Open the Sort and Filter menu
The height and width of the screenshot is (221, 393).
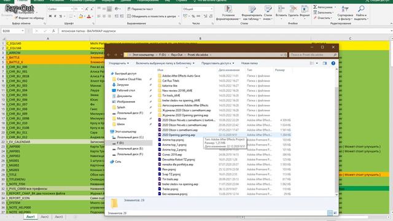[345, 13]
